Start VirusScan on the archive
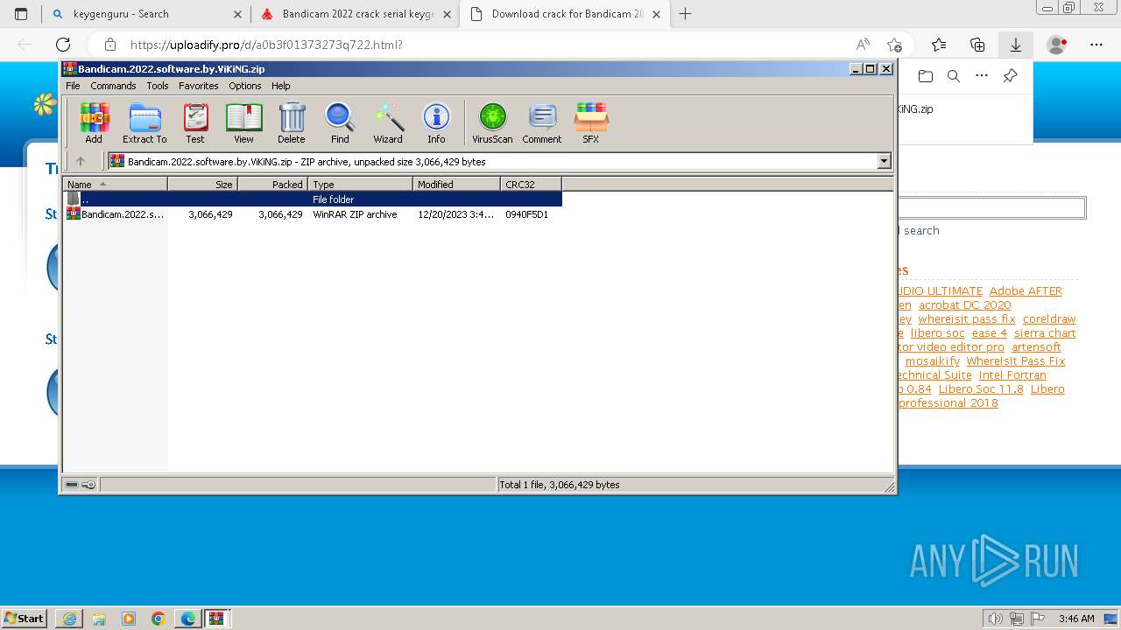1121x630 pixels. [492, 122]
